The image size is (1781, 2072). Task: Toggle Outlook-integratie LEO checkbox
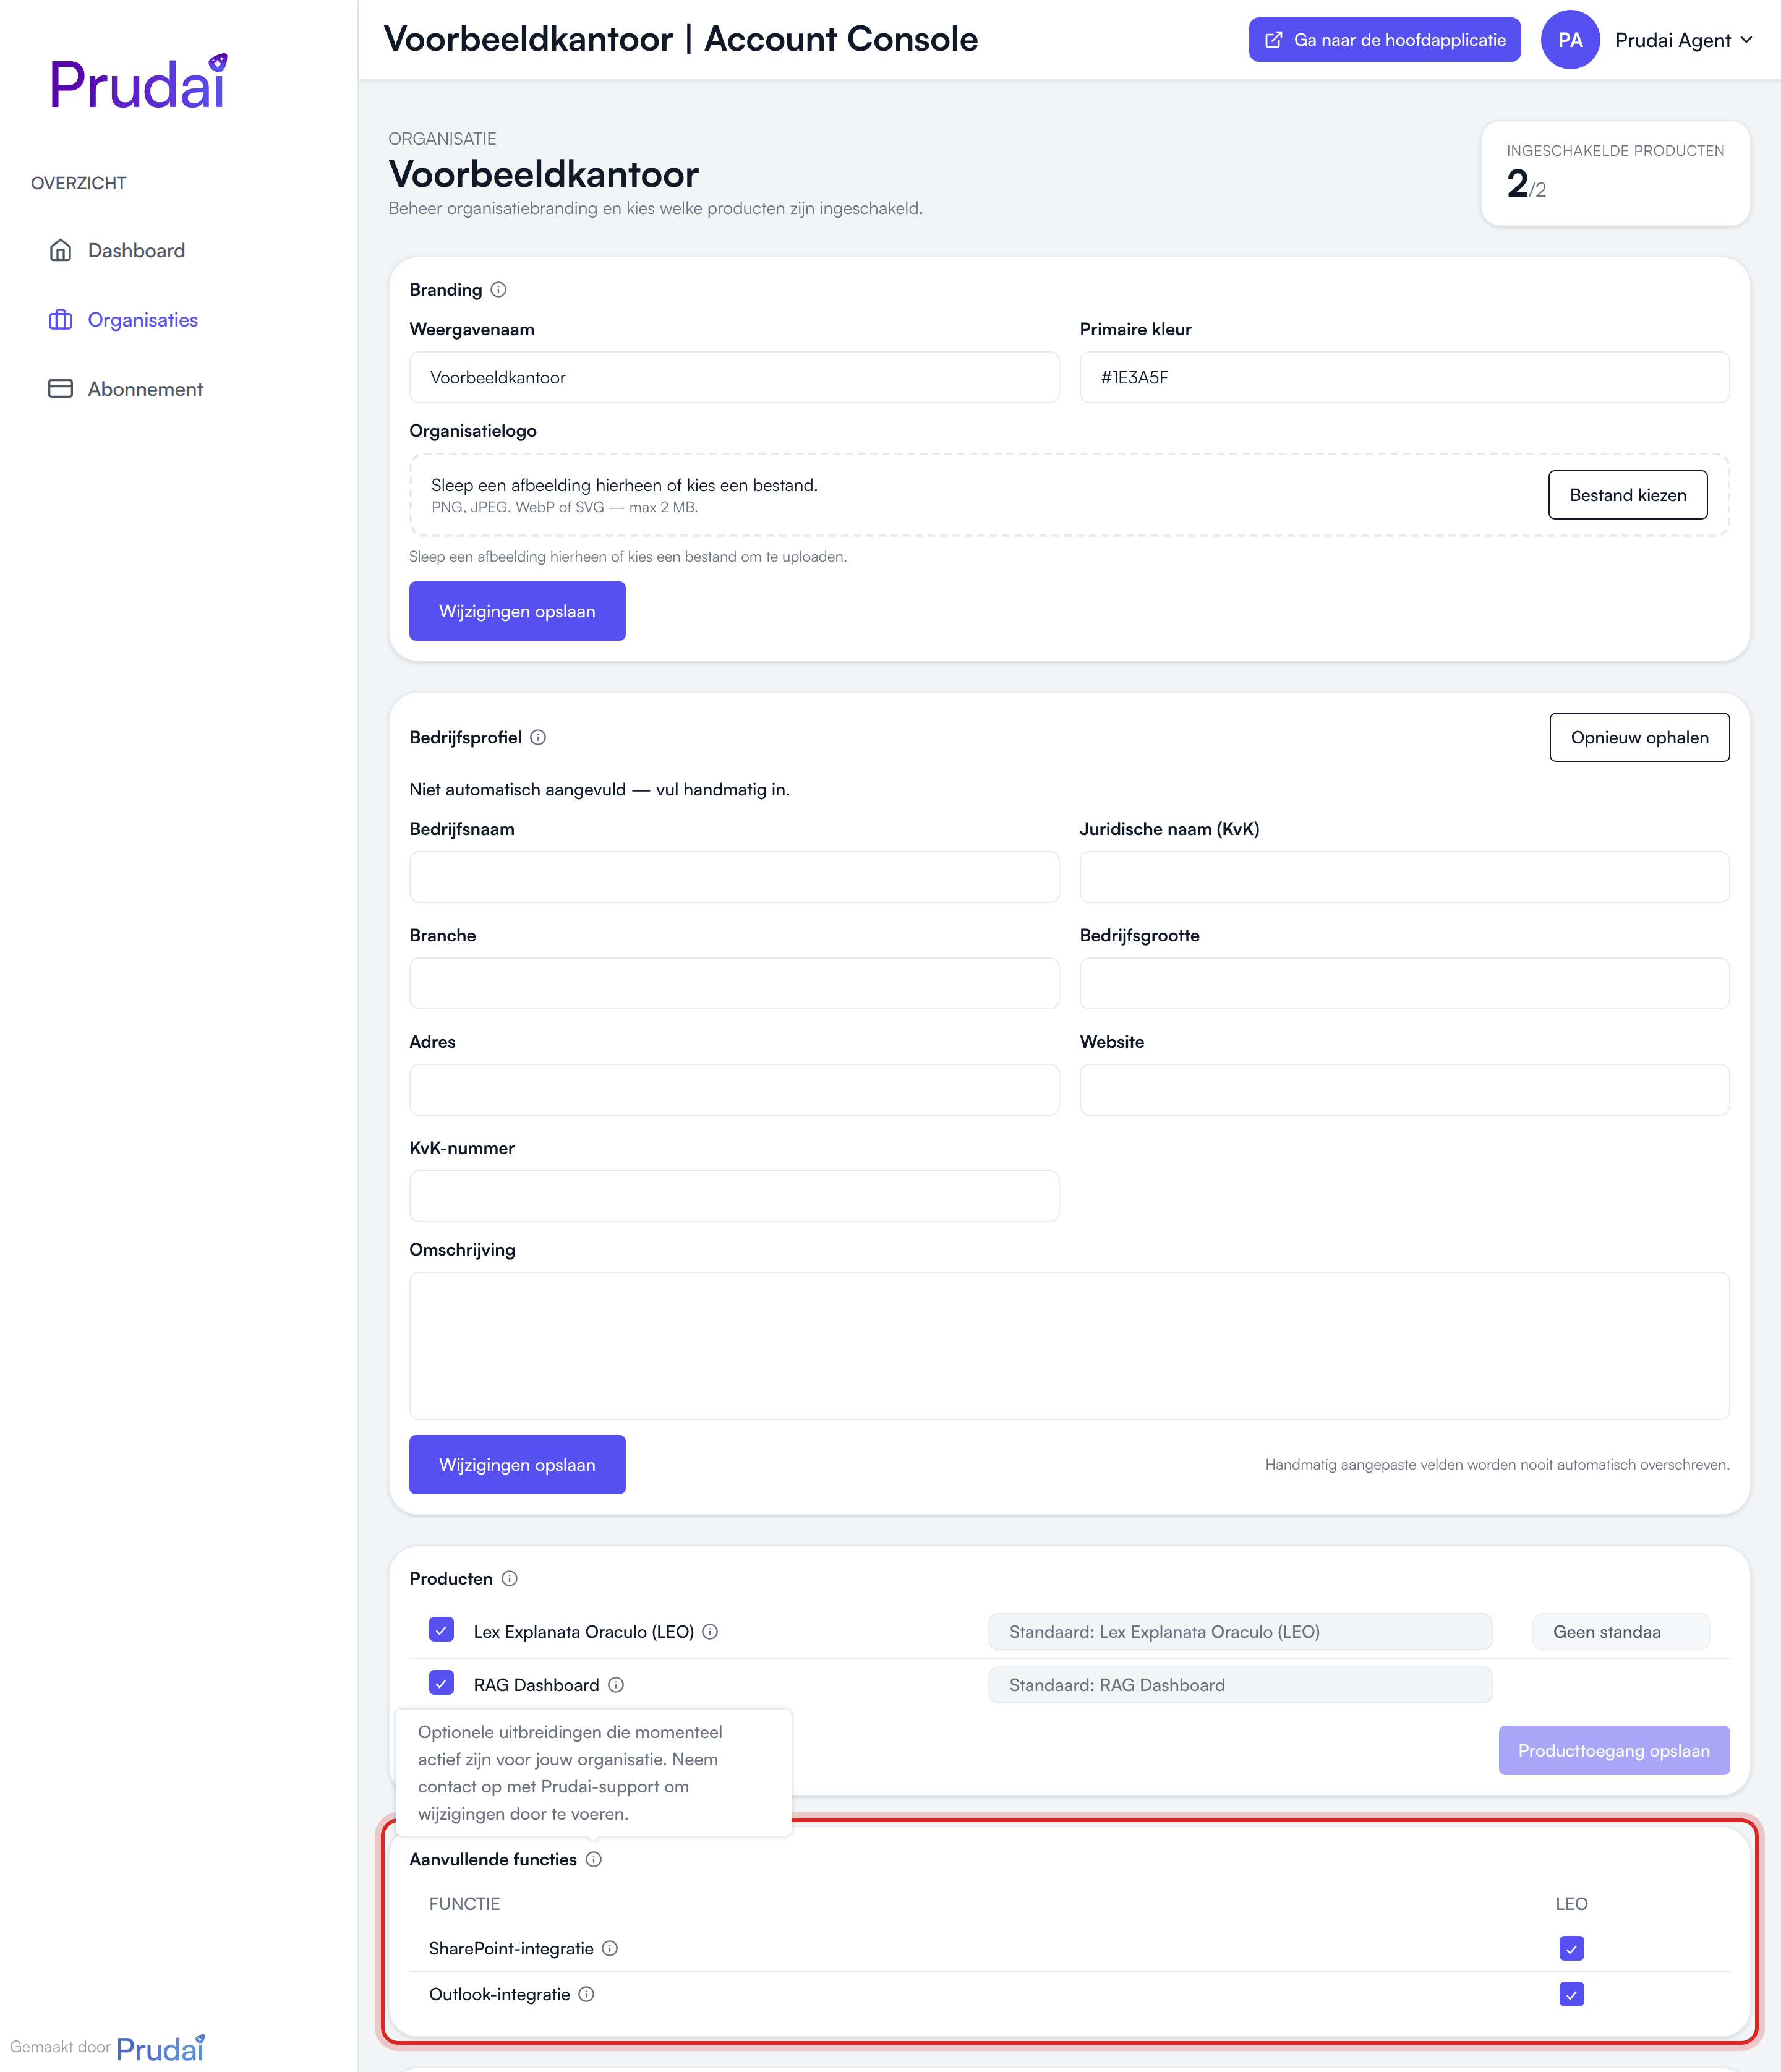1571,1995
